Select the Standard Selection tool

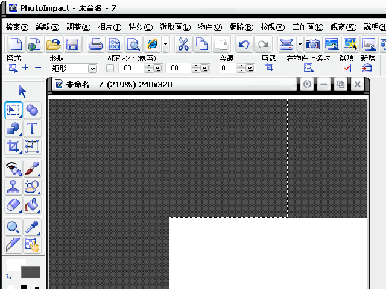pos(13,110)
